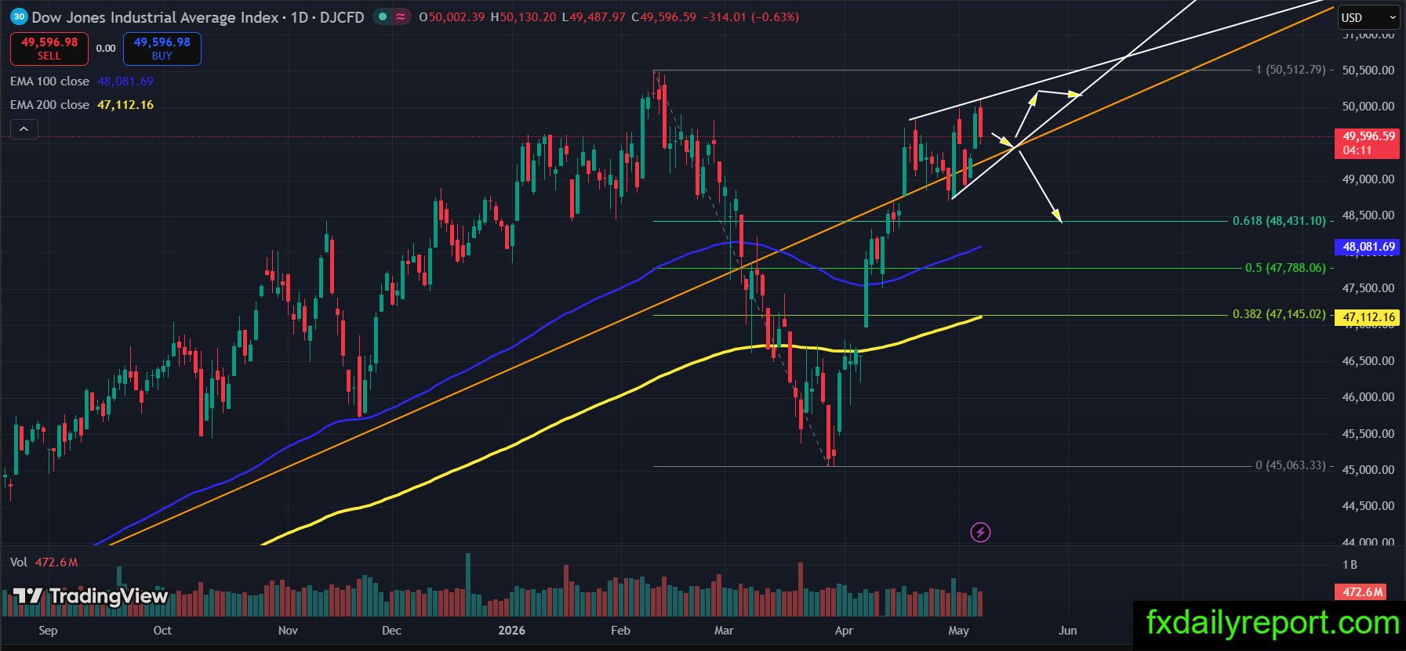Click the blue EMA 100 price tag 48,081.69
The image size is (1406, 651).
click(x=1367, y=247)
